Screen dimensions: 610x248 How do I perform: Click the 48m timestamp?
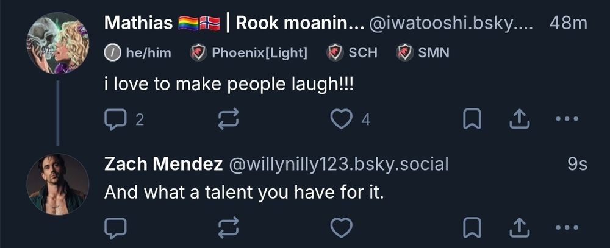point(569,24)
